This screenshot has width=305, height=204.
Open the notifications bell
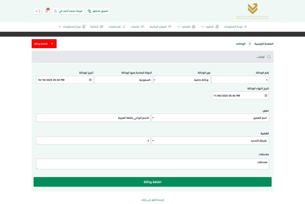[47, 11]
